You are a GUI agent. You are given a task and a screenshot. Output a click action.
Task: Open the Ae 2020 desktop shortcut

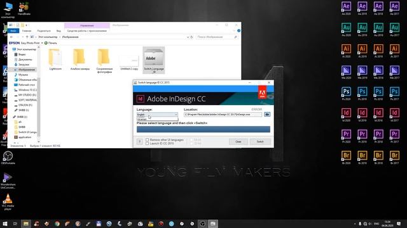[346, 8]
